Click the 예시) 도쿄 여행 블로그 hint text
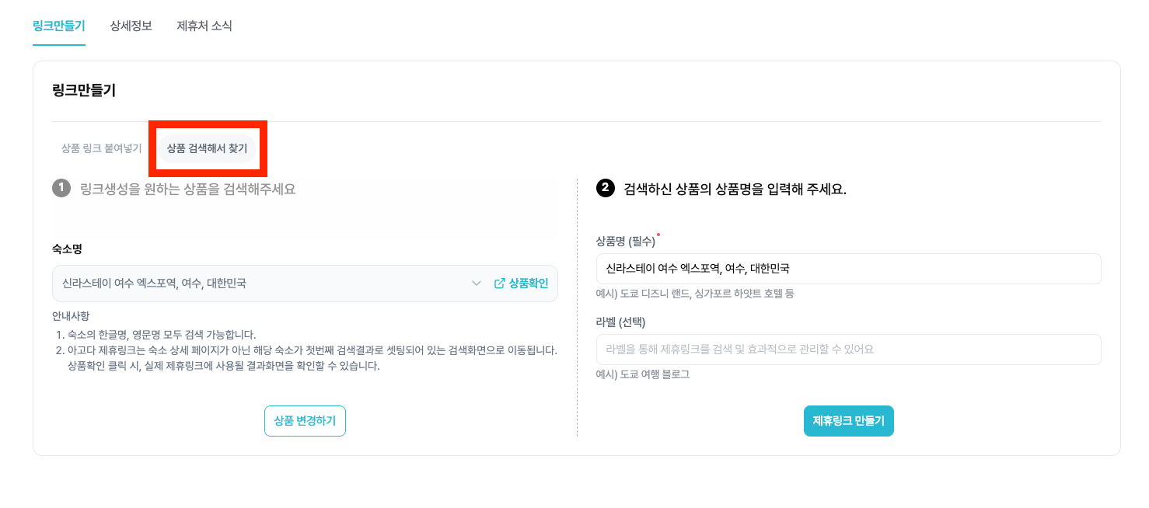 click(643, 374)
